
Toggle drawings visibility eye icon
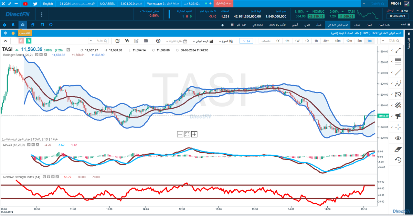pos(398,138)
